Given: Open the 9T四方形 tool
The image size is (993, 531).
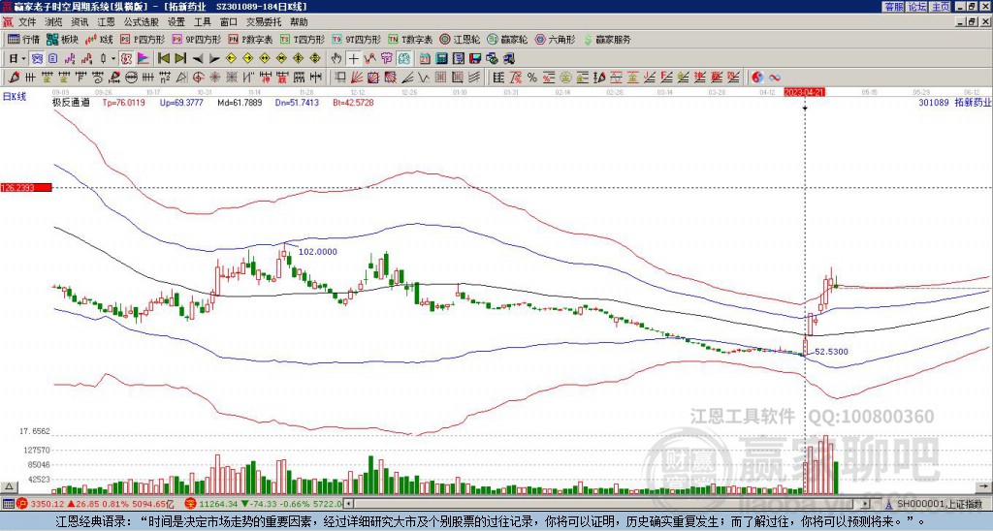Looking at the screenshot, I should point(356,39).
